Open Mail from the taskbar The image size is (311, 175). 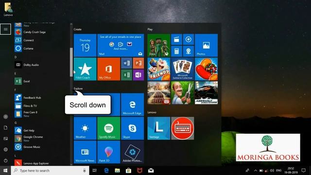(151, 171)
